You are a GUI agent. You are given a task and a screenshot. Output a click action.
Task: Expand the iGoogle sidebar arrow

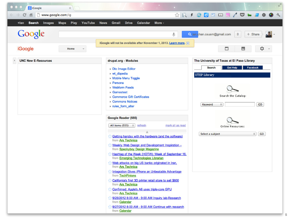pos(14,61)
